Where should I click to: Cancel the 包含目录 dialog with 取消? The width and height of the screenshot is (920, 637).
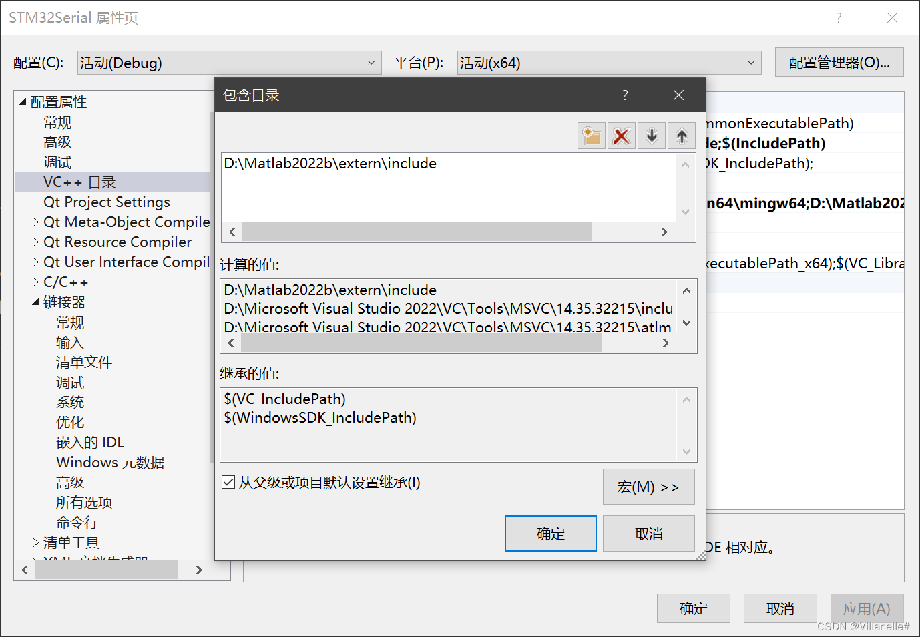coord(649,534)
